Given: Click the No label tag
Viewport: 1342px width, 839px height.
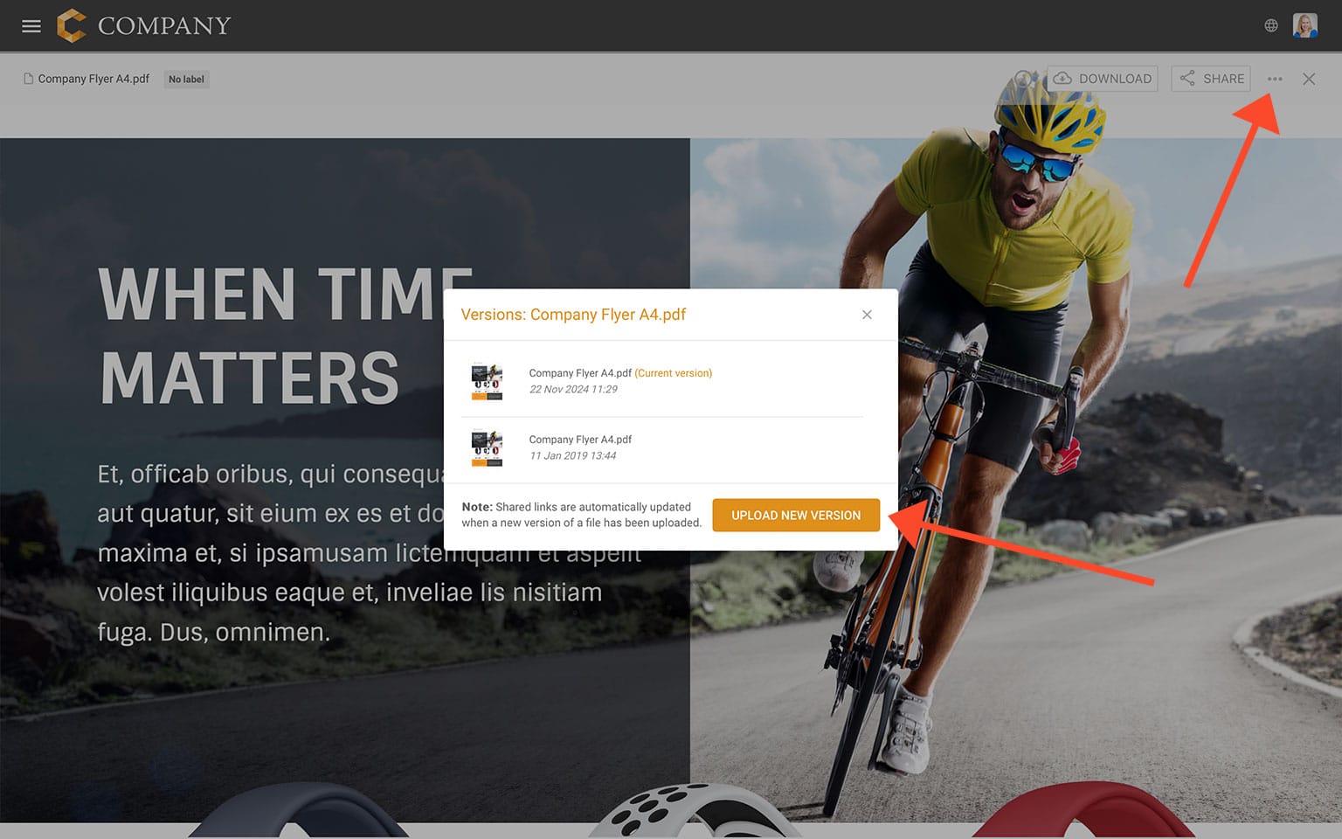Looking at the screenshot, I should (186, 80).
